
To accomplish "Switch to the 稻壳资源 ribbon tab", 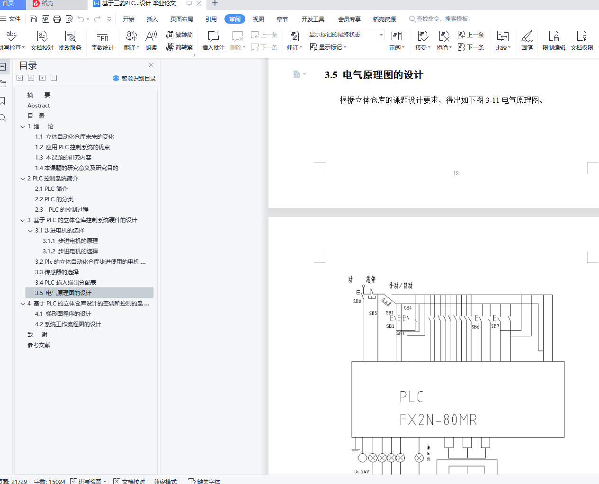I will (x=384, y=19).
